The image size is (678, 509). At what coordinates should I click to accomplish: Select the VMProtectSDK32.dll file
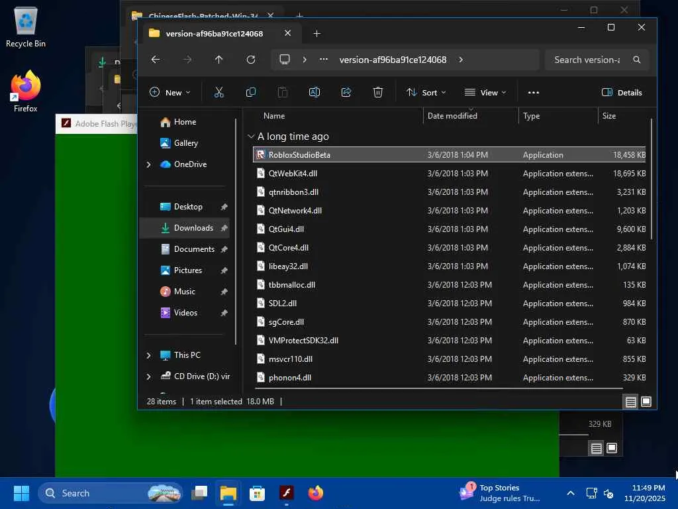pos(449,341)
